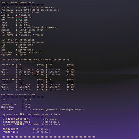Click the 4k total speed '727.16 MB/s'
Image resolution: width=139 pixels, height=139 pixels.
coord(26,75)
